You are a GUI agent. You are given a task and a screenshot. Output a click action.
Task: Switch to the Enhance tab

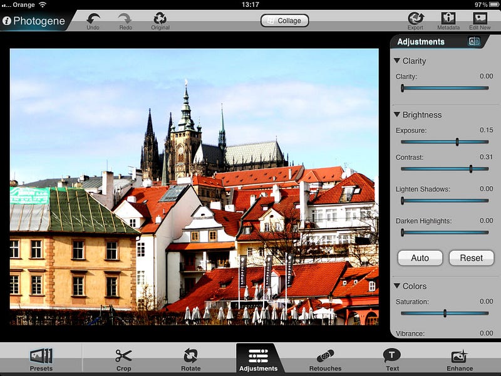[460, 360]
